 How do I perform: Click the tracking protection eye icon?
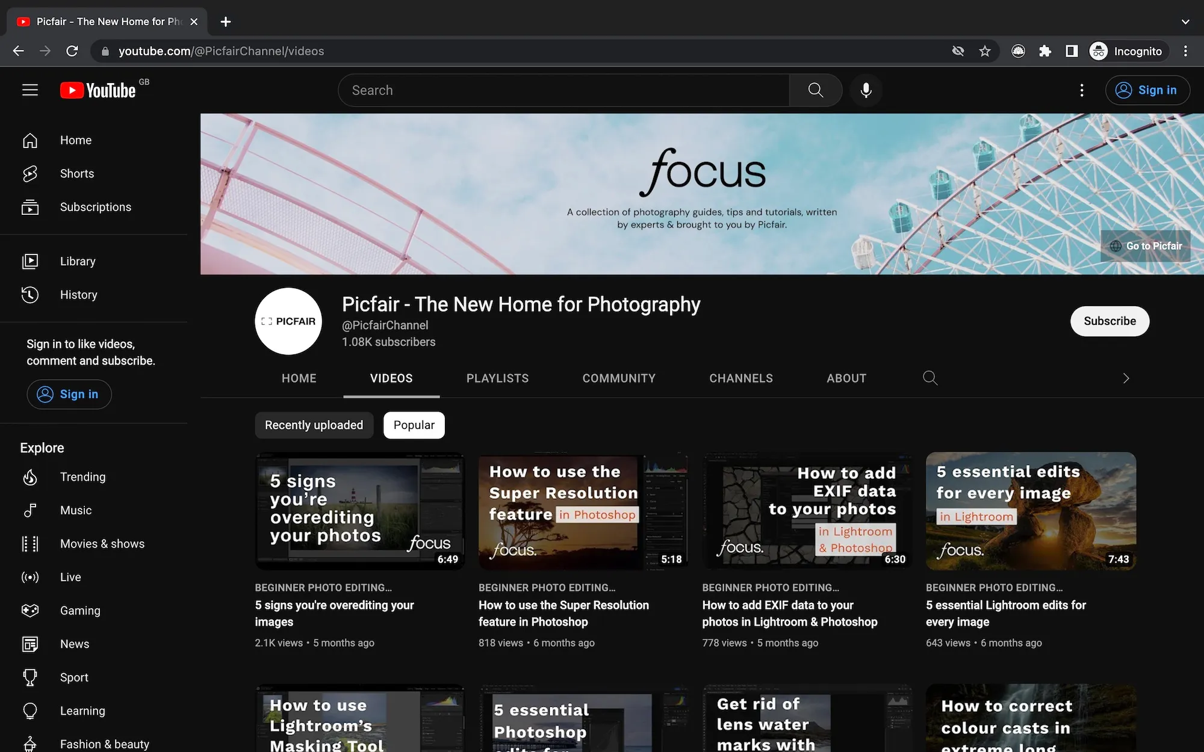coord(958,51)
